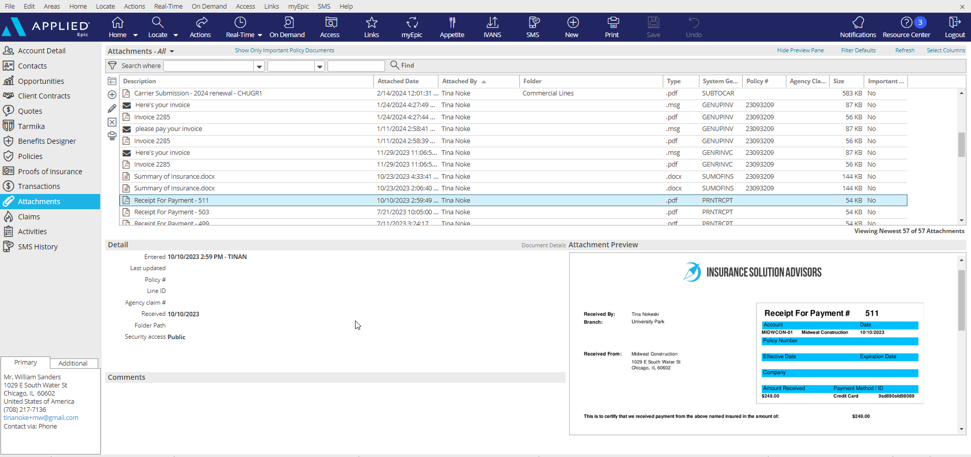Click the Undo icon
Image resolution: width=971 pixels, height=457 pixels.
coord(693,27)
